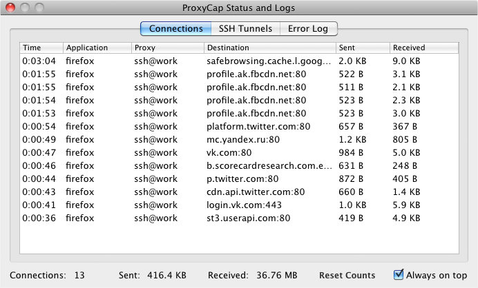Sort by Received column header

pos(423,48)
